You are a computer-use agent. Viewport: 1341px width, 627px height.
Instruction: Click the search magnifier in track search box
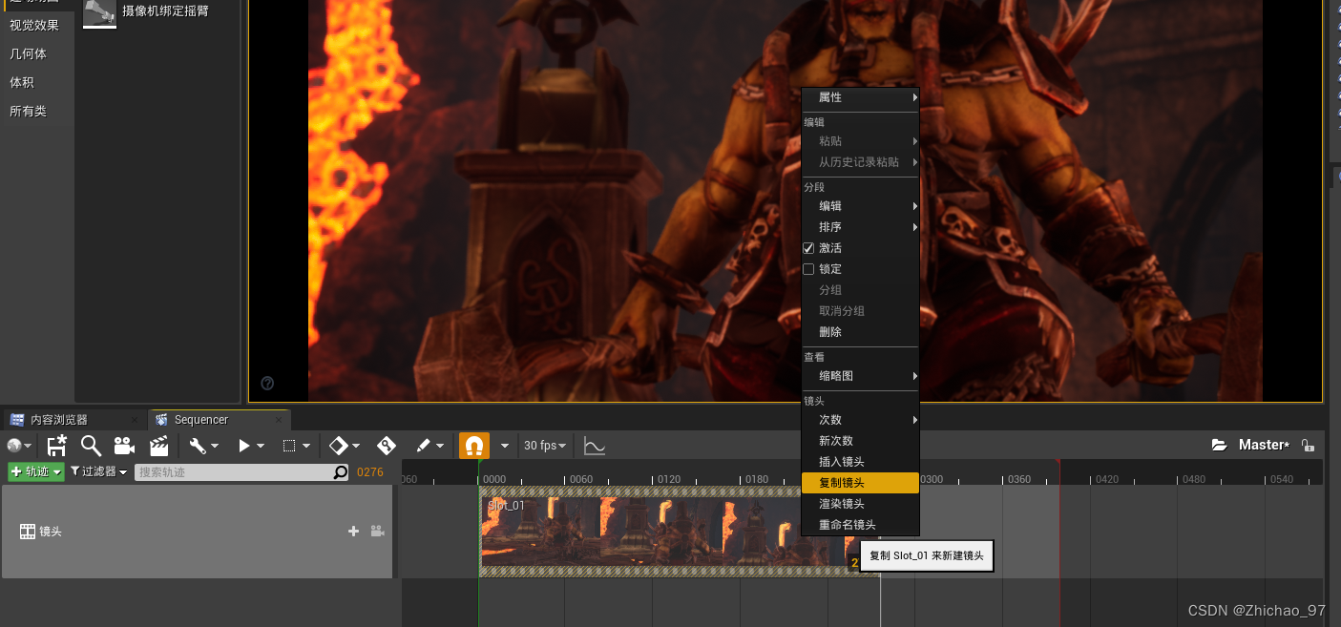pyautogui.click(x=341, y=472)
